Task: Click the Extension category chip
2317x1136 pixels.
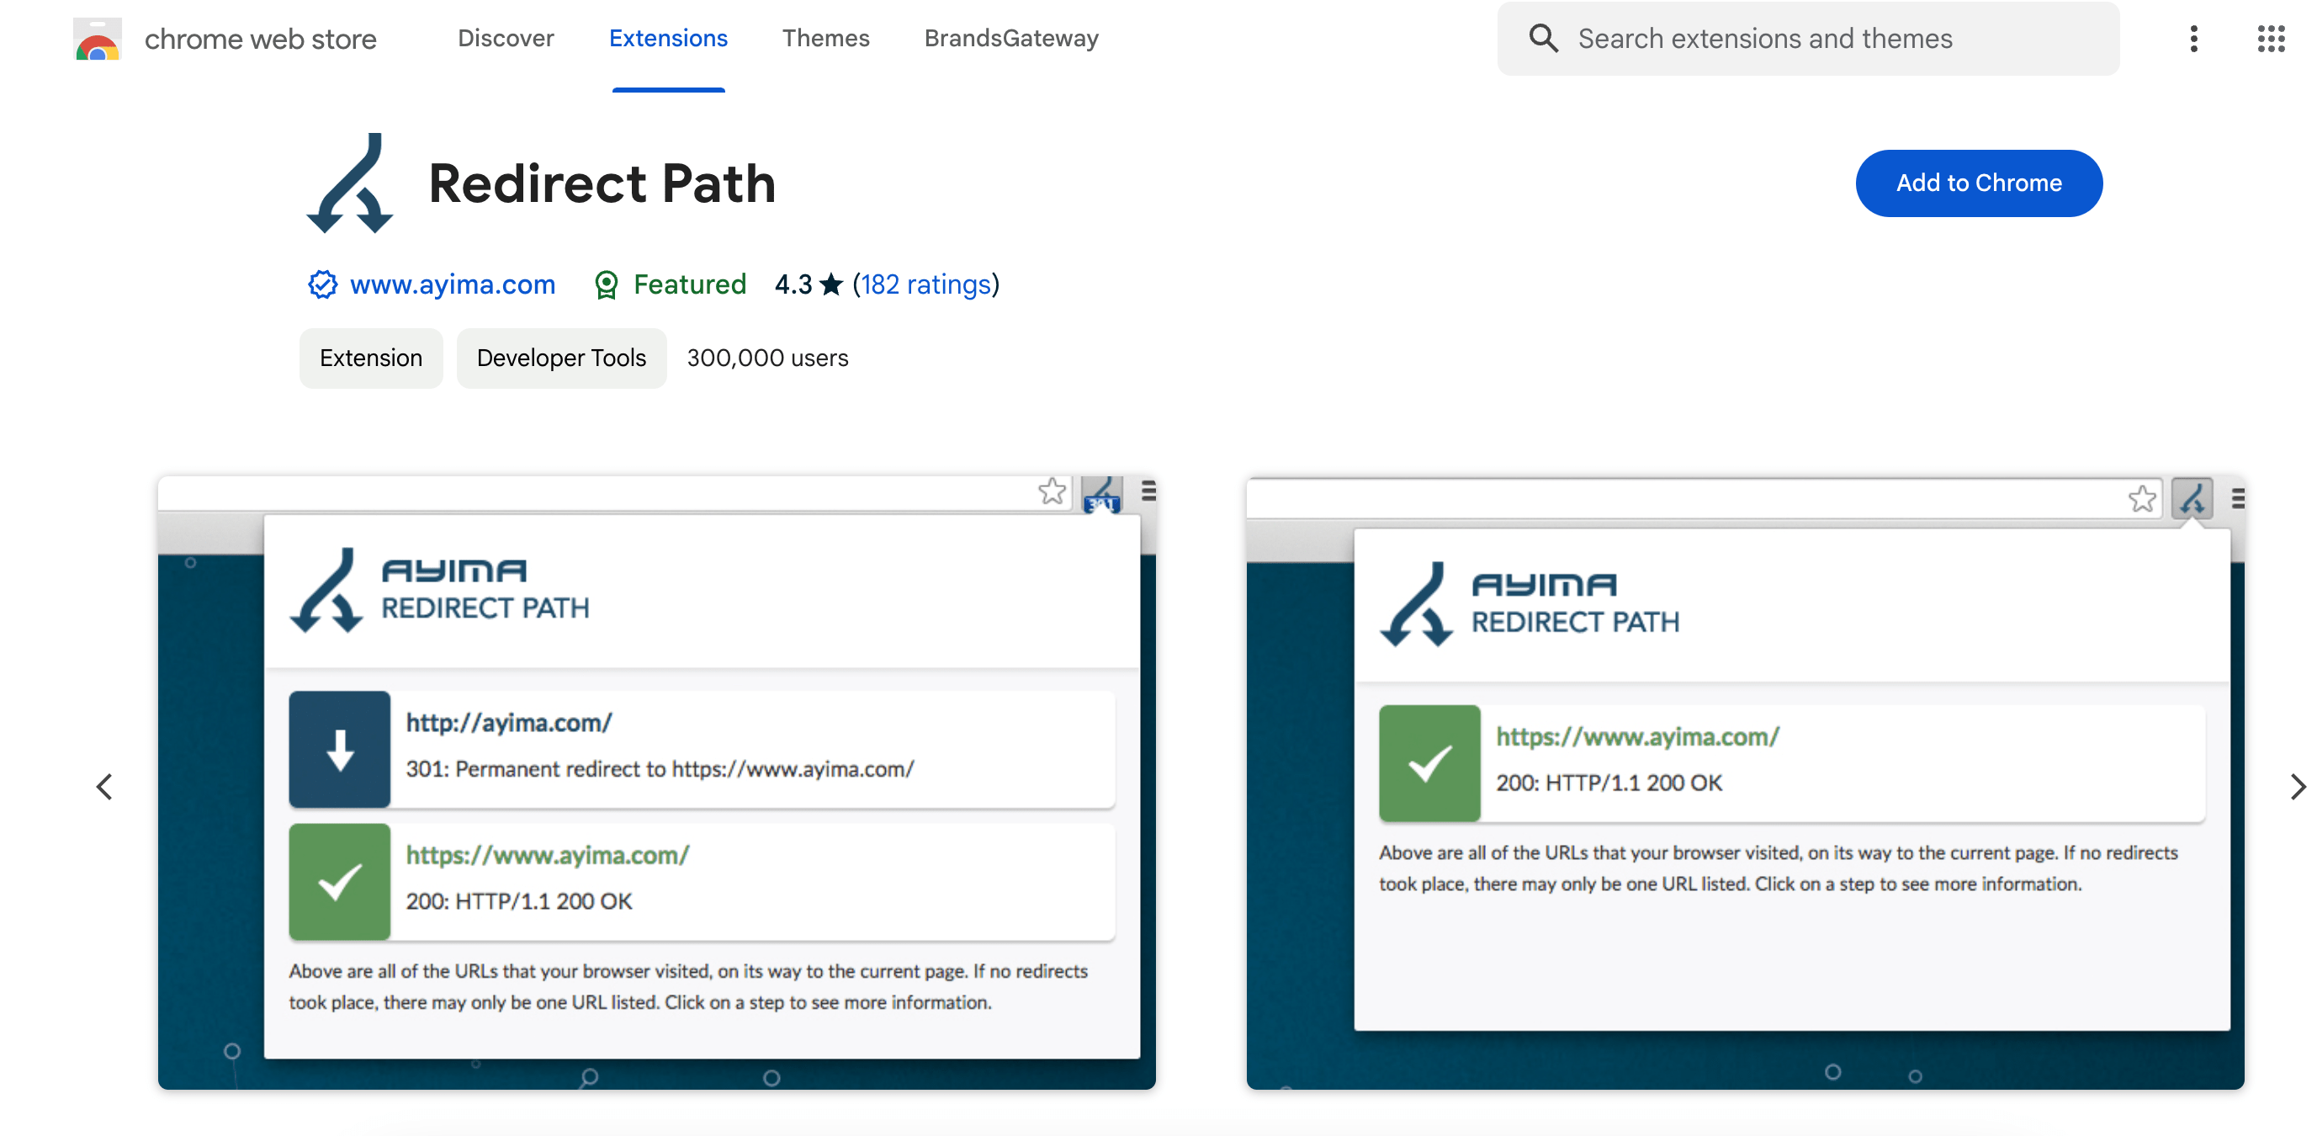Action: (370, 358)
